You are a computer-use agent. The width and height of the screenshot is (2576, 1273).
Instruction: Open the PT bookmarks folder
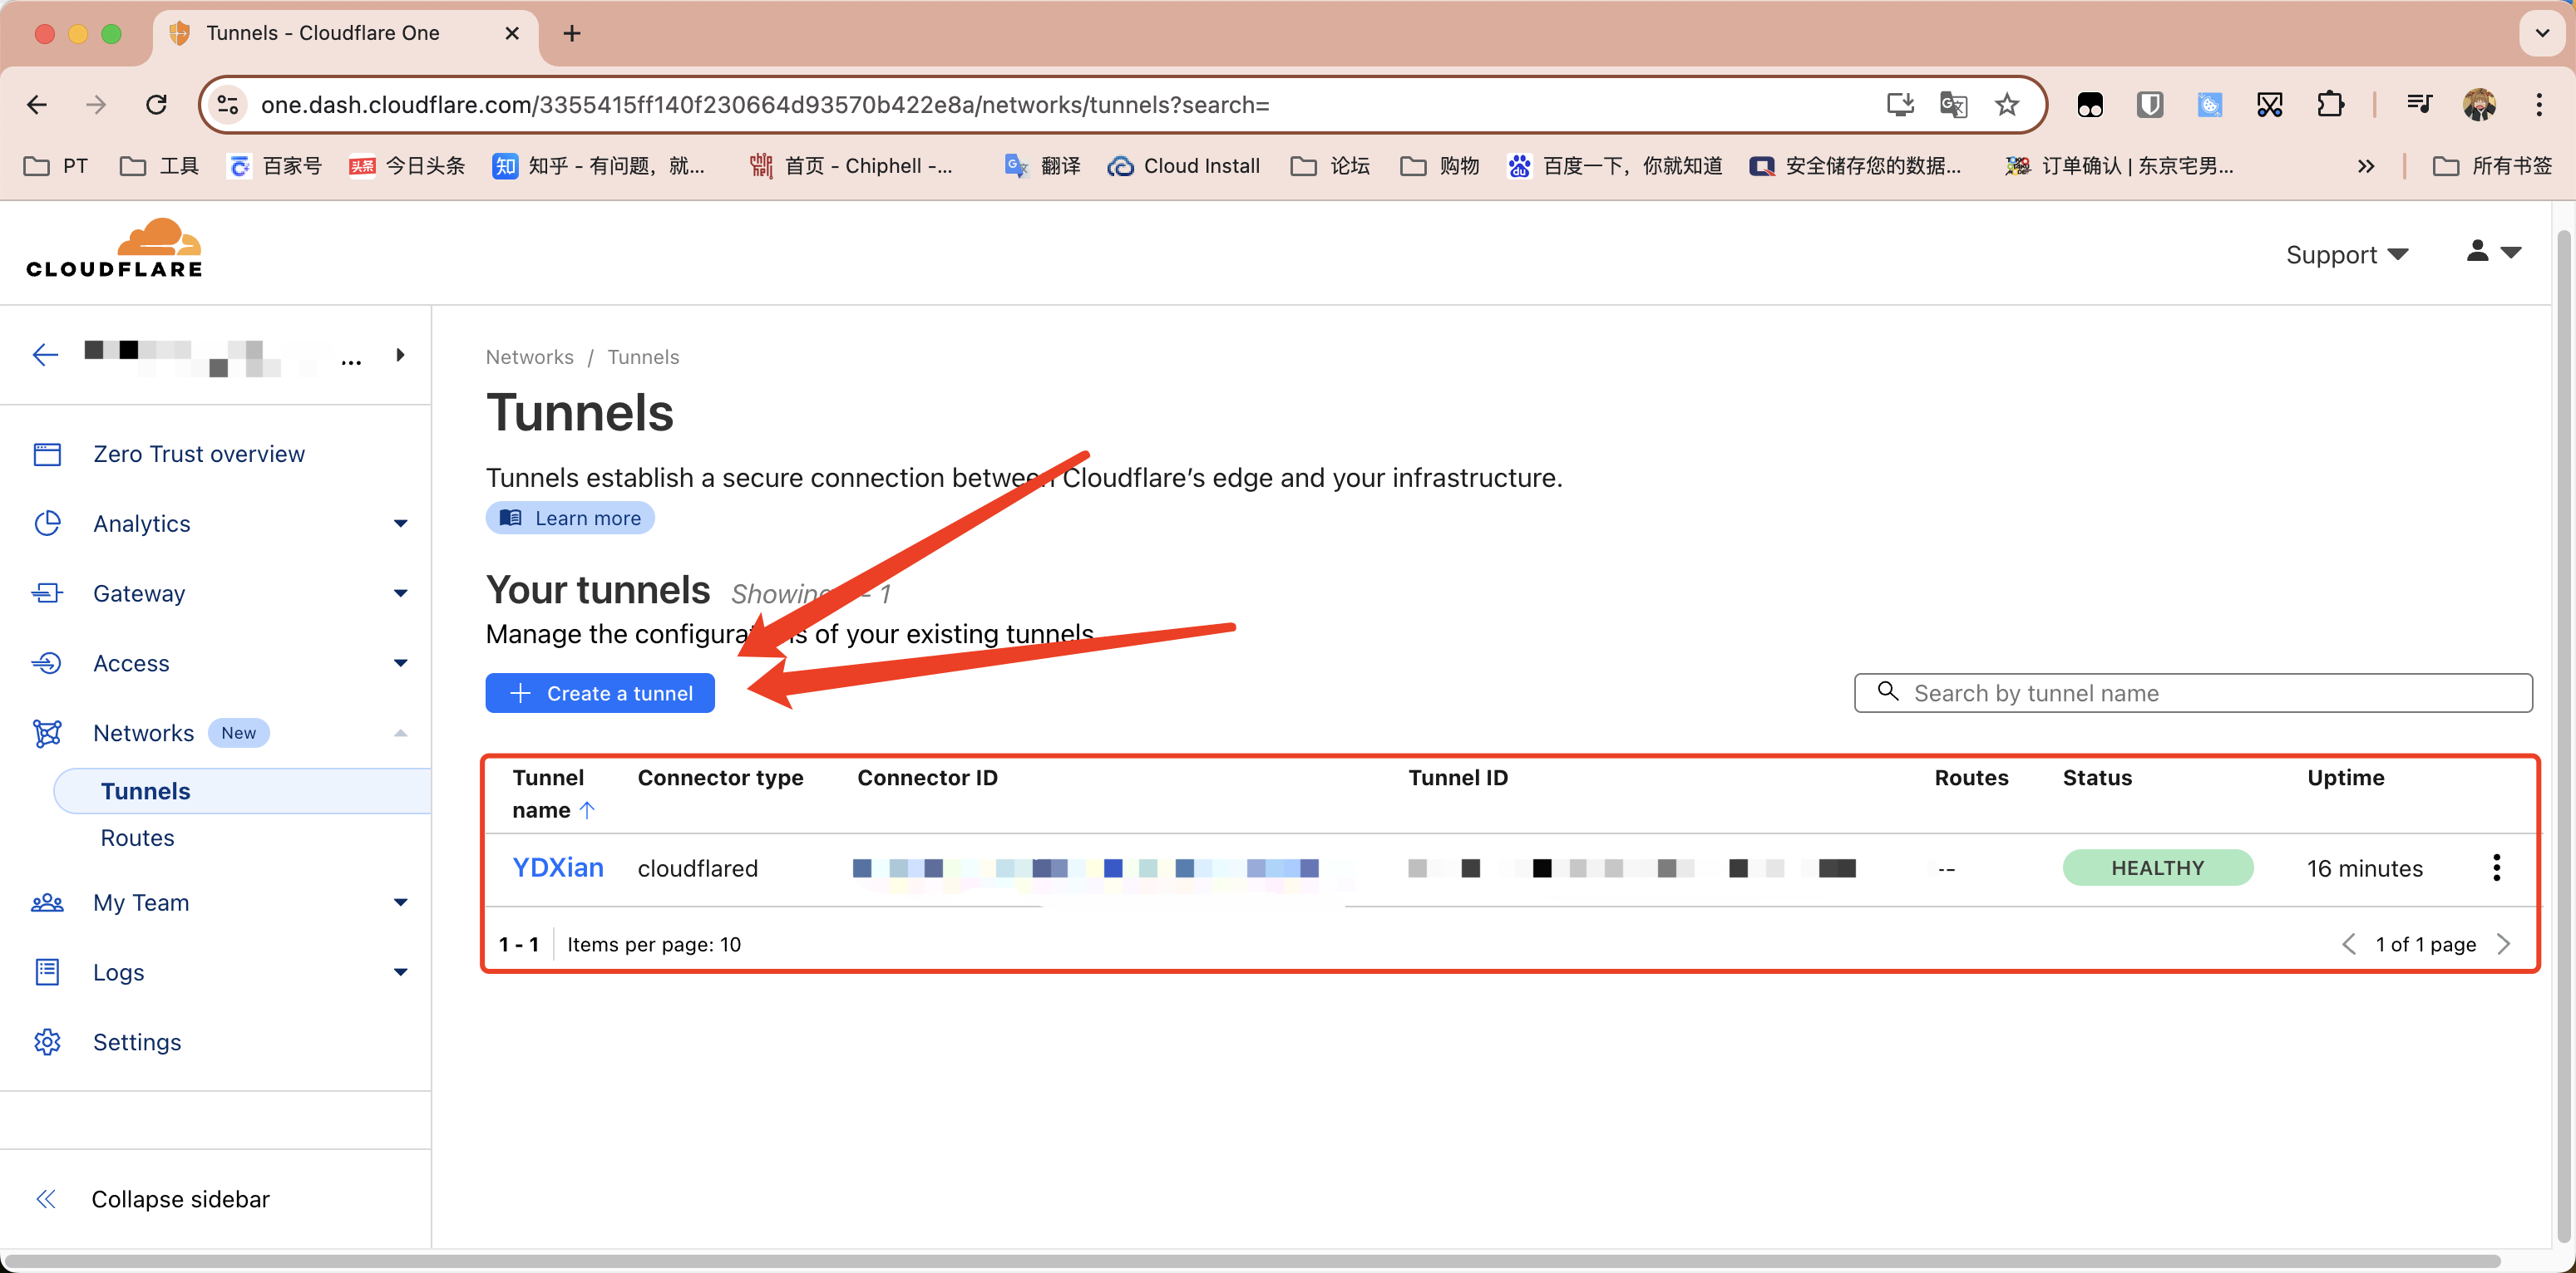pyautogui.click(x=56, y=166)
